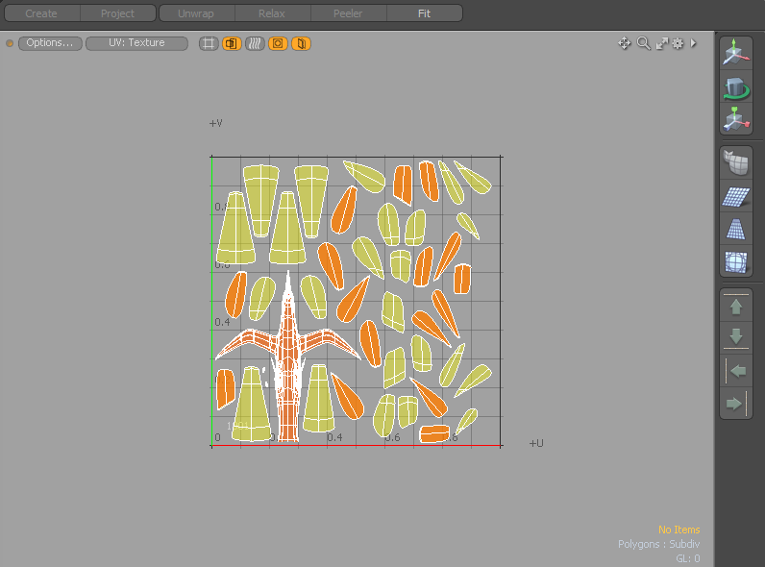765x567 pixels.
Task: Align UVs to bottom with down arrow
Action: click(x=736, y=336)
